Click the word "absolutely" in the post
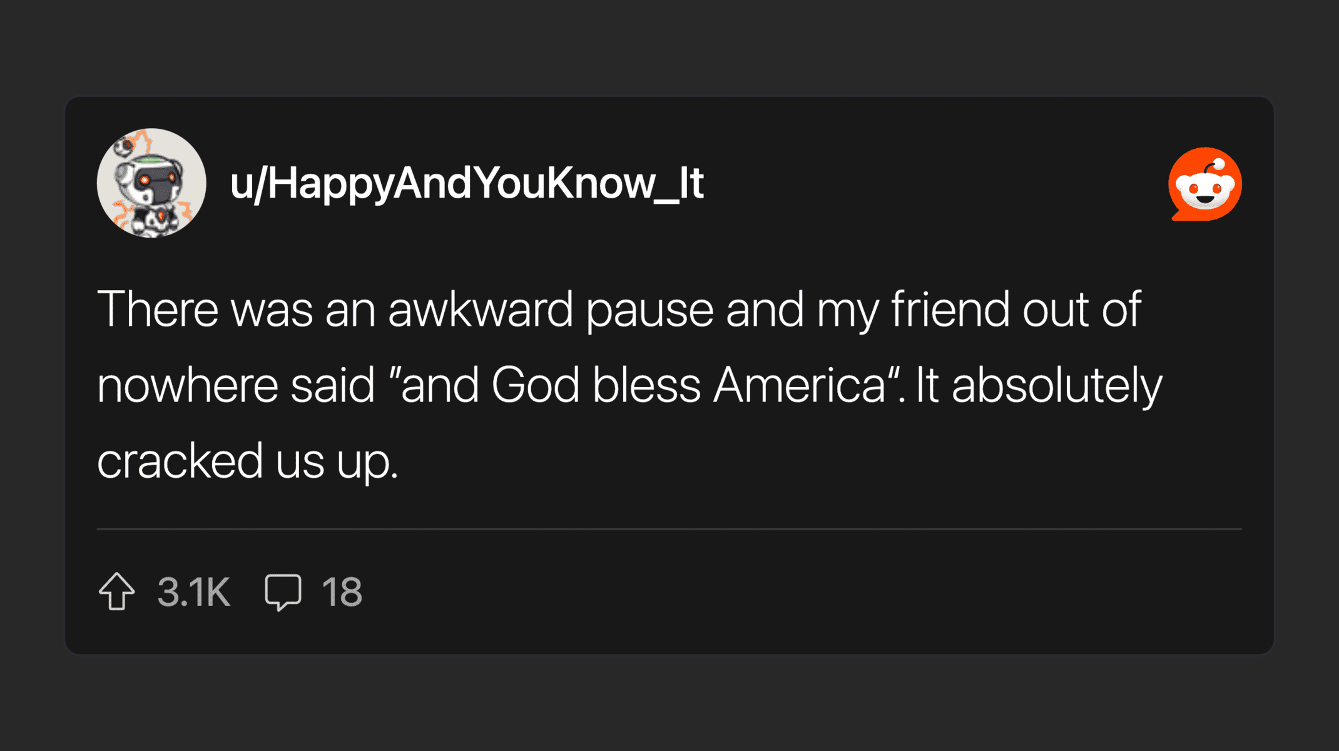This screenshot has height=751, width=1339. pyautogui.click(x=1057, y=385)
